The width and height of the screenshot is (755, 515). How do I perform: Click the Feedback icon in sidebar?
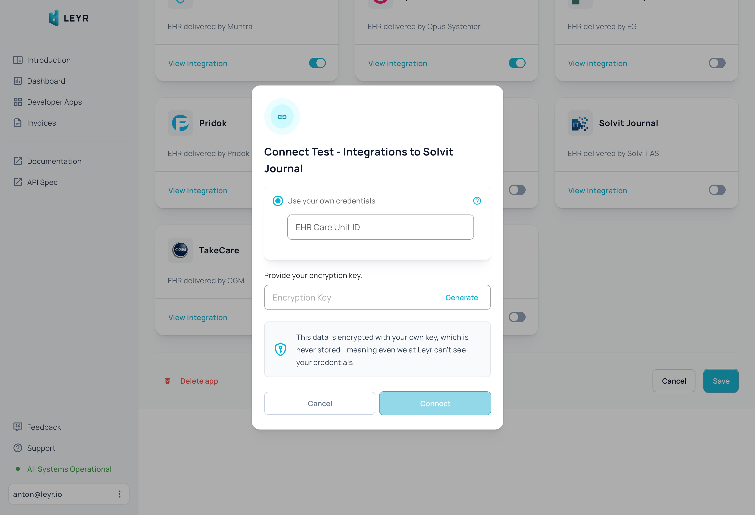(x=18, y=427)
